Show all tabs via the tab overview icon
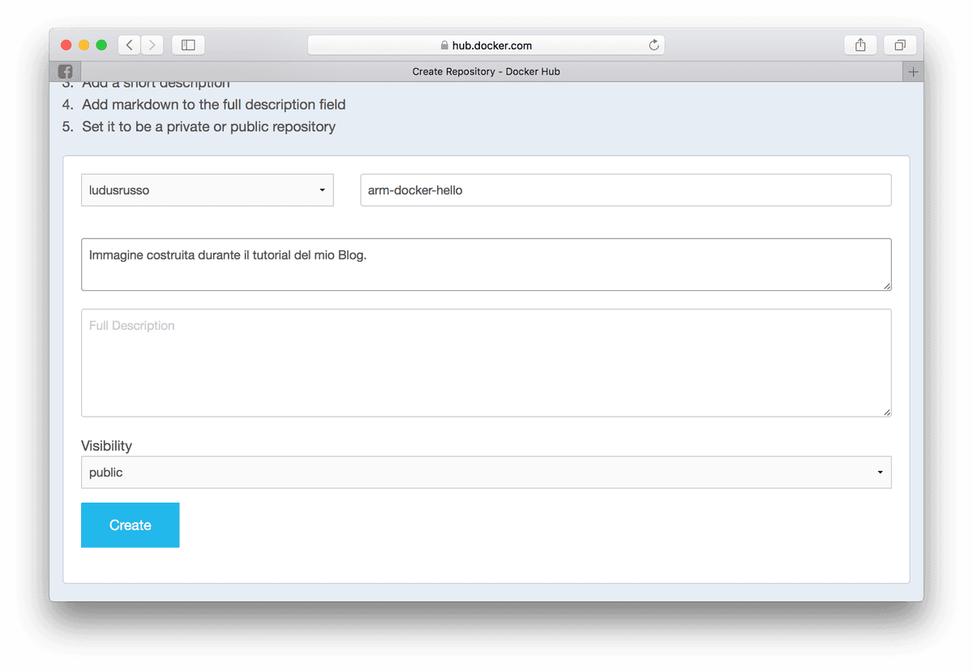 pyautogui.click(x=899, y=45)
